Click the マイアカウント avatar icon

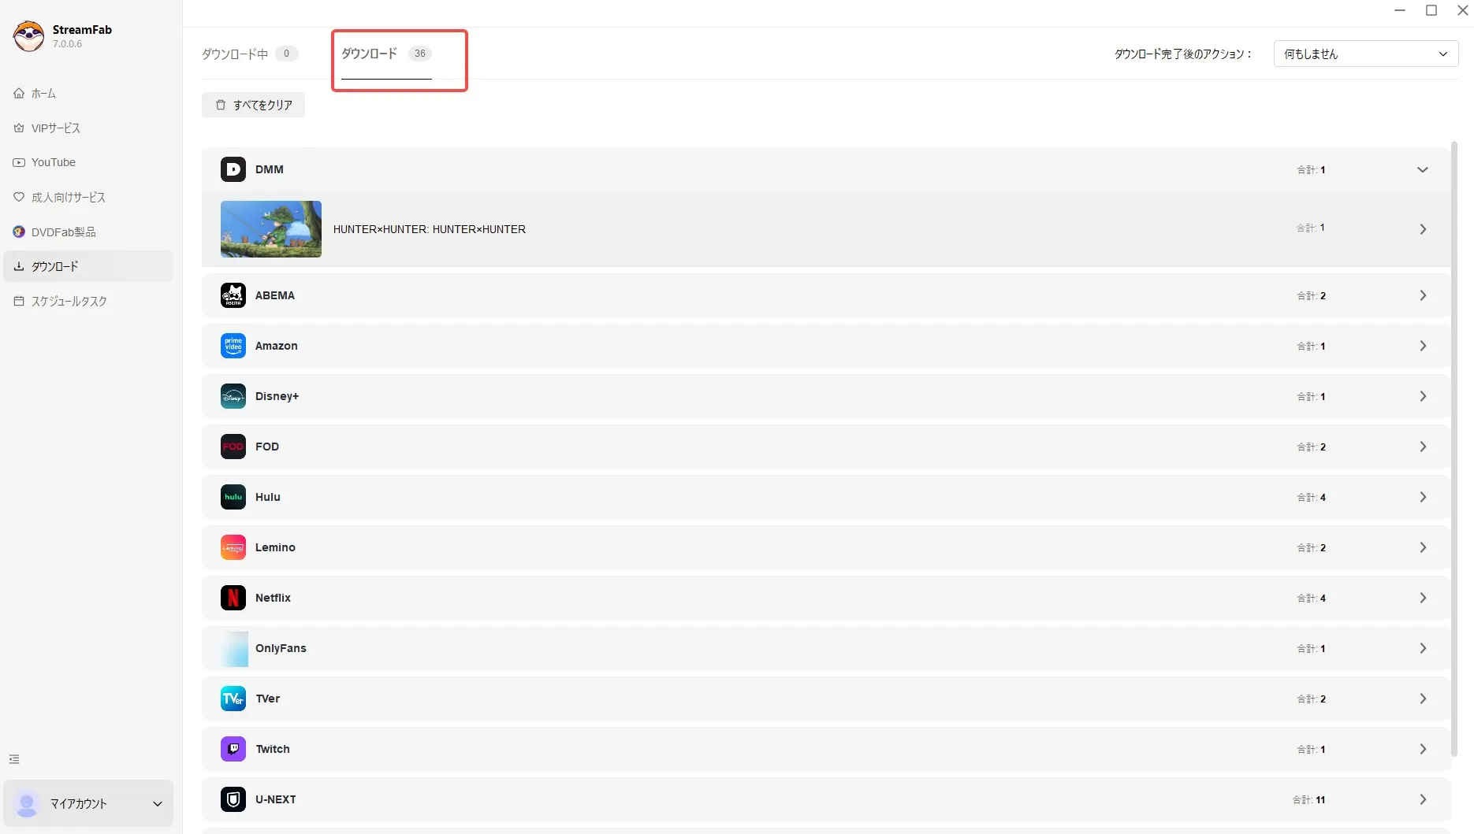tap(27, 803)
